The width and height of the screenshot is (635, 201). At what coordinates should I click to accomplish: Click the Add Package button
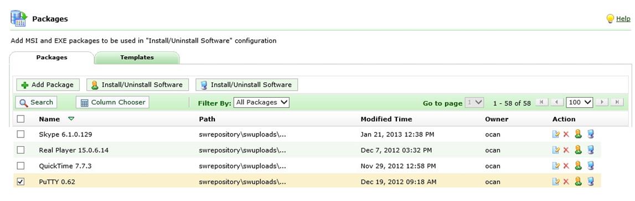pyautogui.click(x=48, y=84)
